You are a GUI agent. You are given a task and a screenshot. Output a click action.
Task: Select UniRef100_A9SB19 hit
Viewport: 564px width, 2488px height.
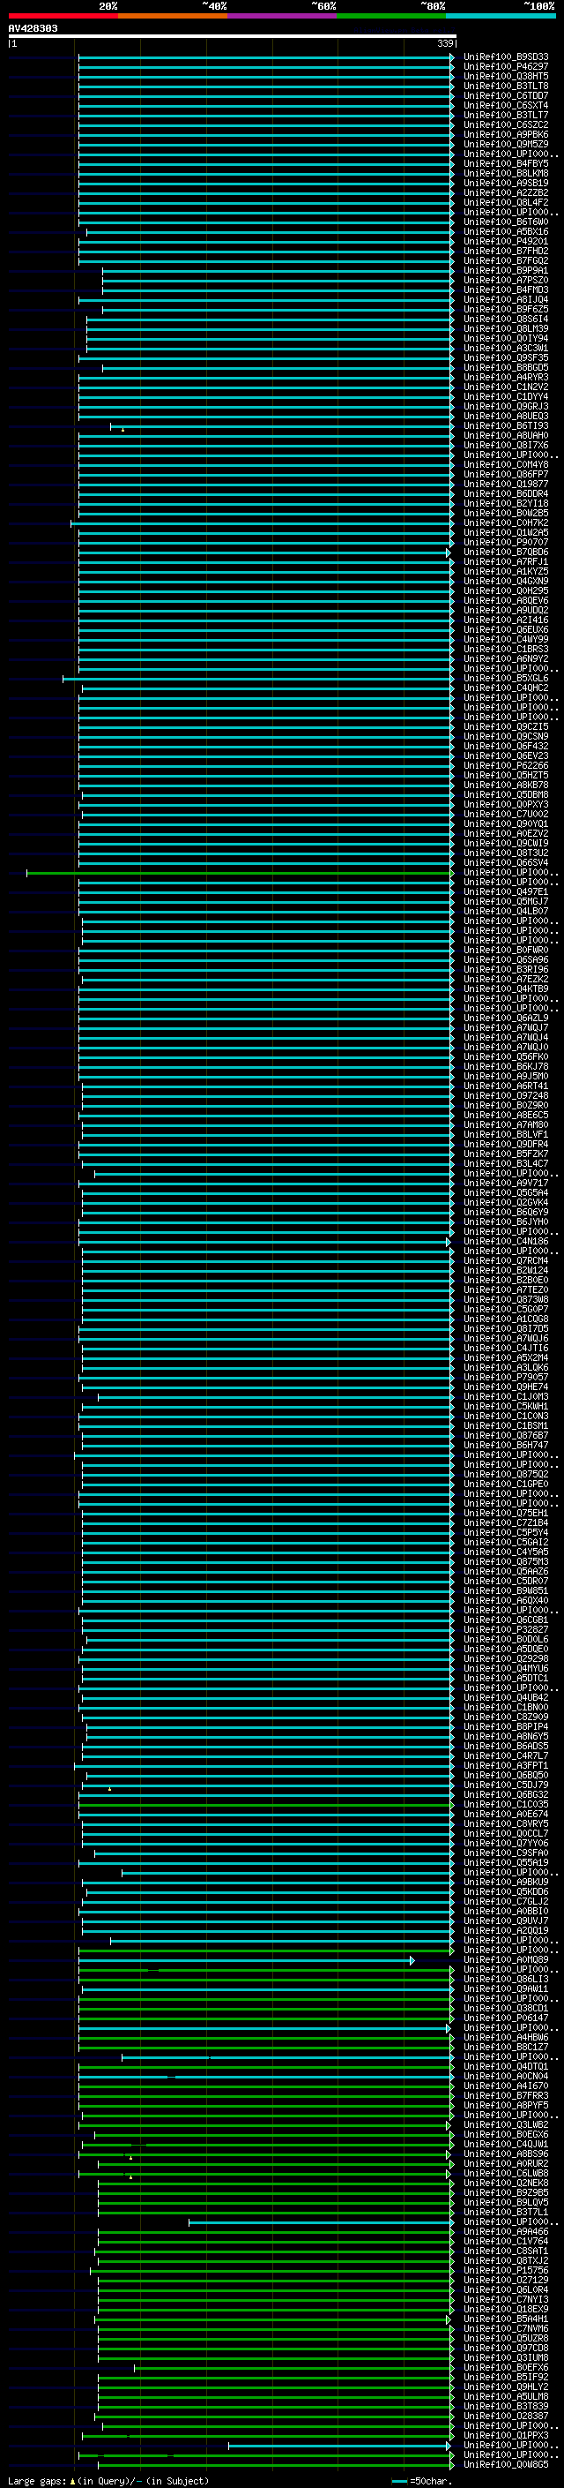pos(505,183)
